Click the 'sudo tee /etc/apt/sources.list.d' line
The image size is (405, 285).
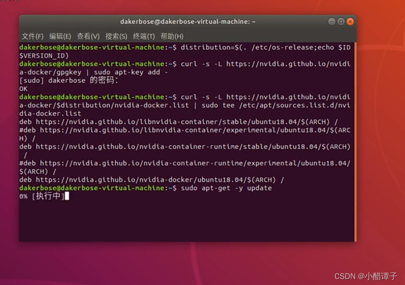click(185, 105)
